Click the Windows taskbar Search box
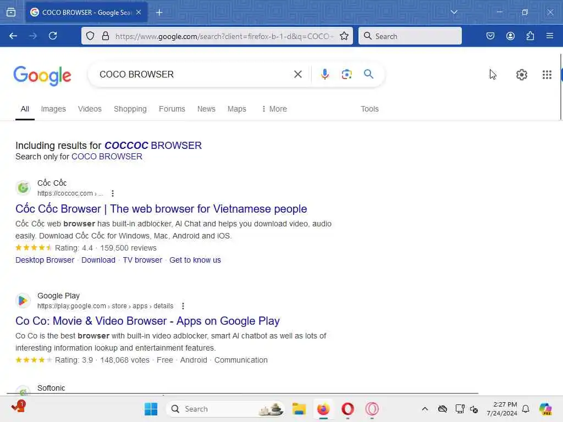 point(225,409)
